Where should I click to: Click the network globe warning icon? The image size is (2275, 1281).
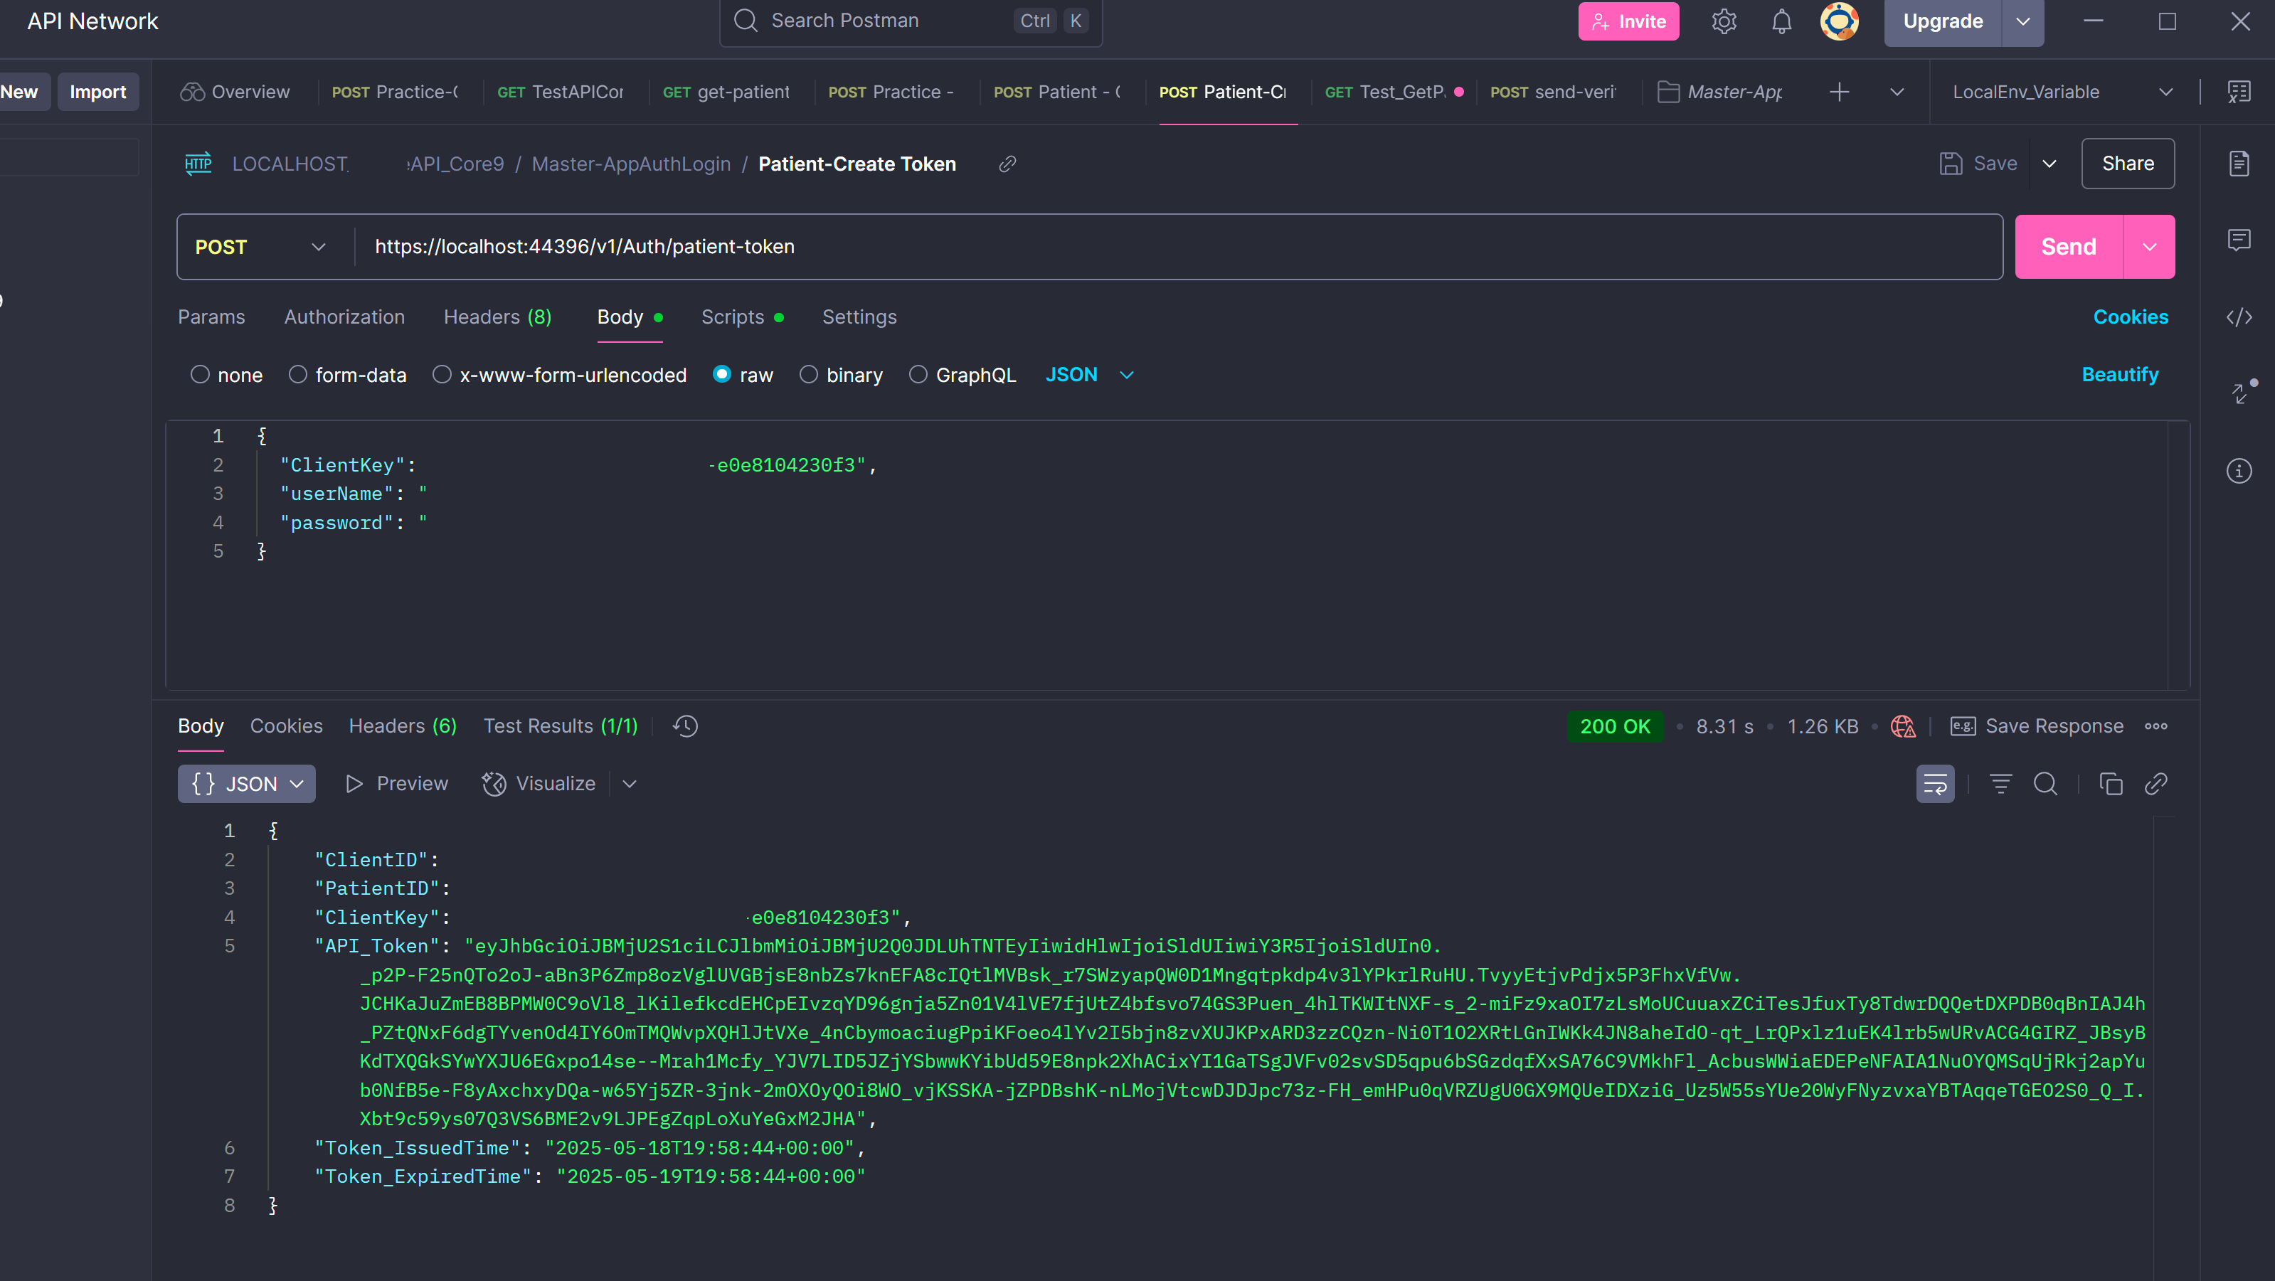pos(1903,725)
